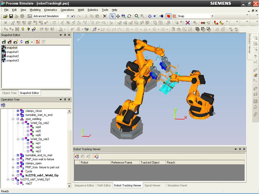Click the layout window icon beside Advanced Simulation
Screen dimensions: 259x194
(x=30, y=16)
